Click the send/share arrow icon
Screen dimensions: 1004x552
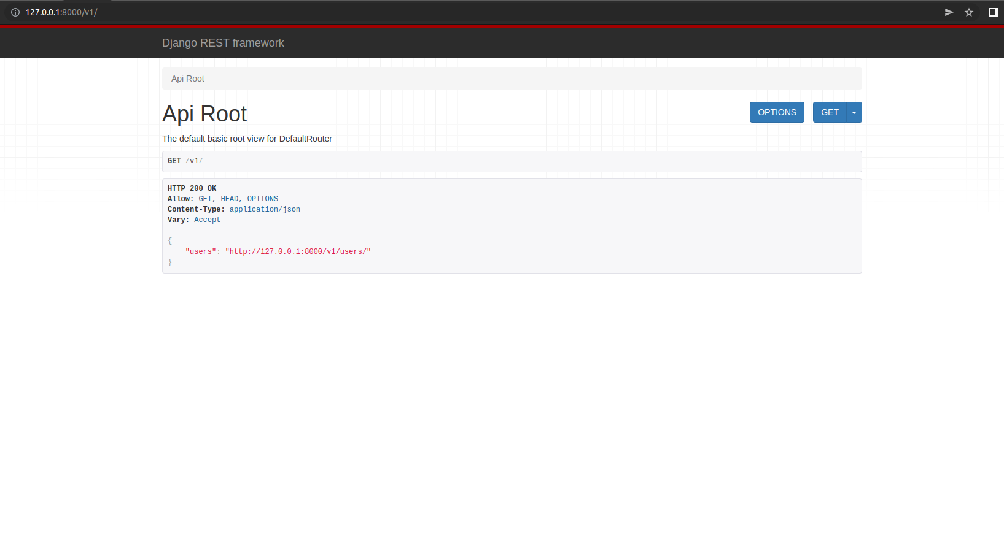pos(949,12)
